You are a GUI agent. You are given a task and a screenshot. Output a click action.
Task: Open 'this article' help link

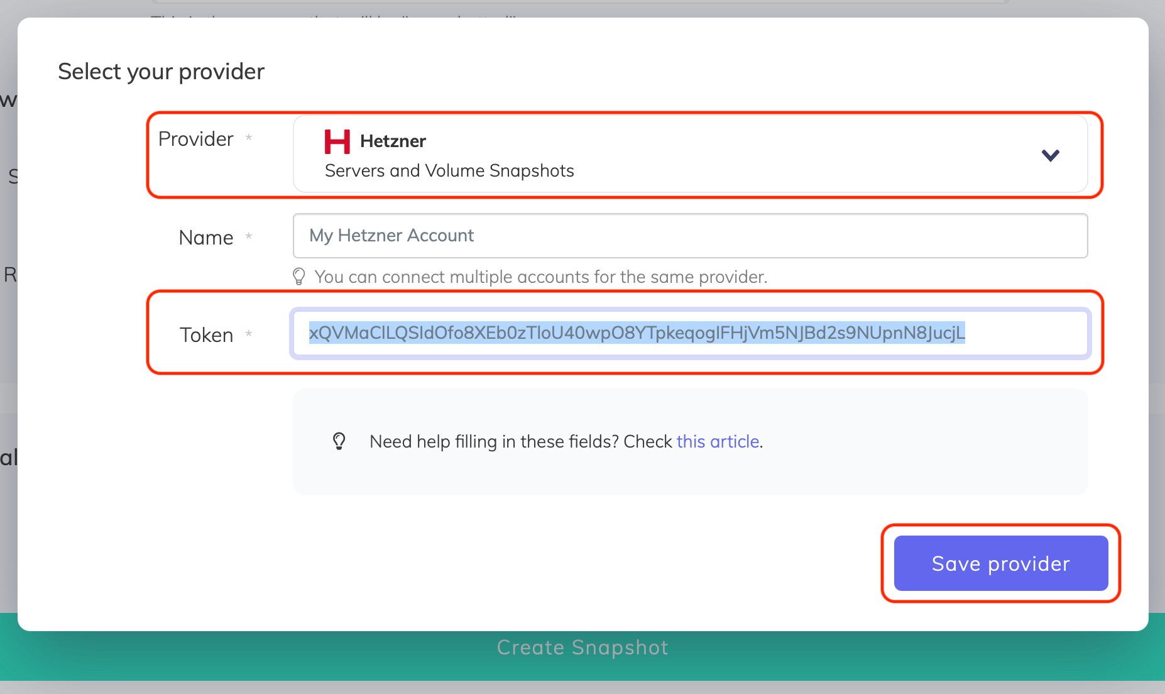pyautogui.click(x=717, y=441)
